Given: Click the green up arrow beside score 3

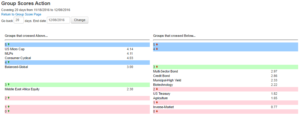Looking at the screenshot, I should 9,85.
